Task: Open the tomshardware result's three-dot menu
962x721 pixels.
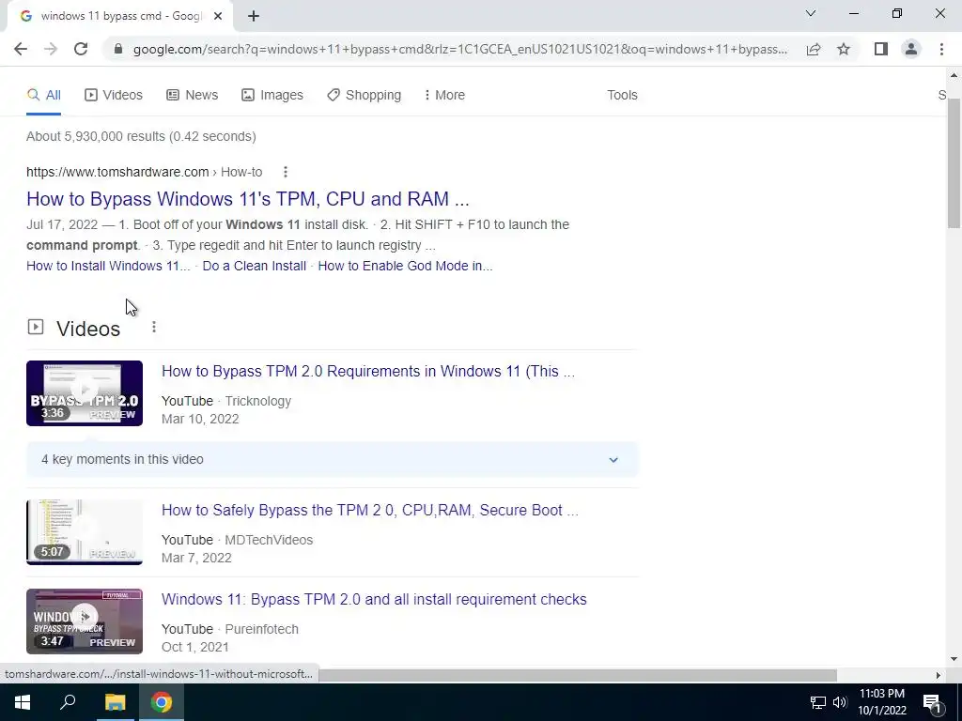Action: tap(286, 173)
